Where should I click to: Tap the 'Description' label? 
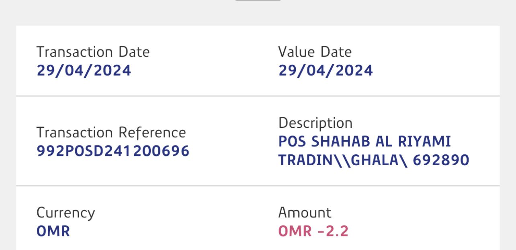tap(315, 123)
